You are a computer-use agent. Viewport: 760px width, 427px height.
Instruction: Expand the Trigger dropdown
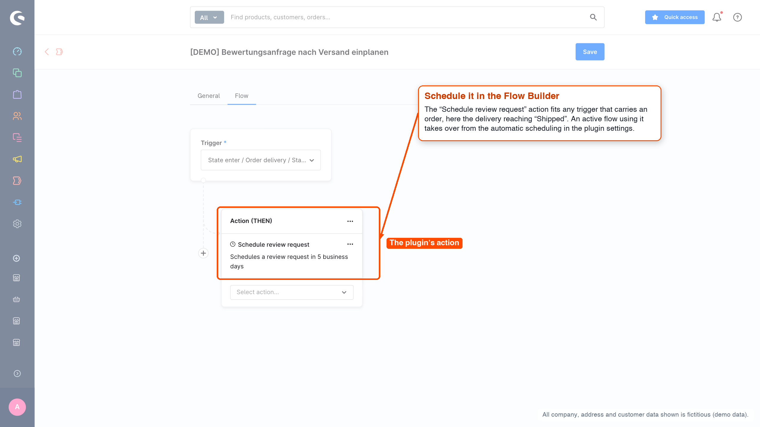[x=261, y=160]
